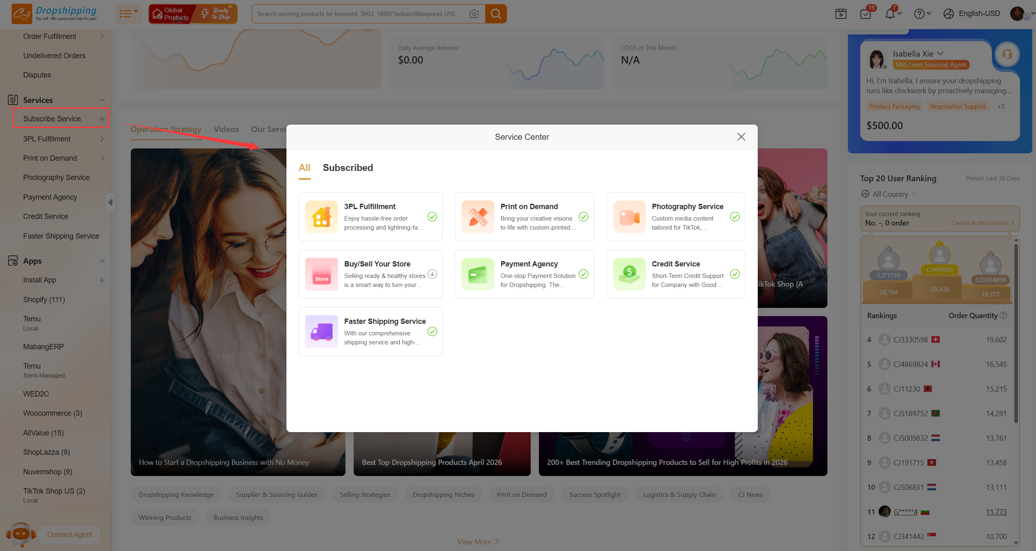The height and width of the screenshot is (551, 1036).
Task: Select the All tab in Service Center
Action: click(x=304, y=168)
